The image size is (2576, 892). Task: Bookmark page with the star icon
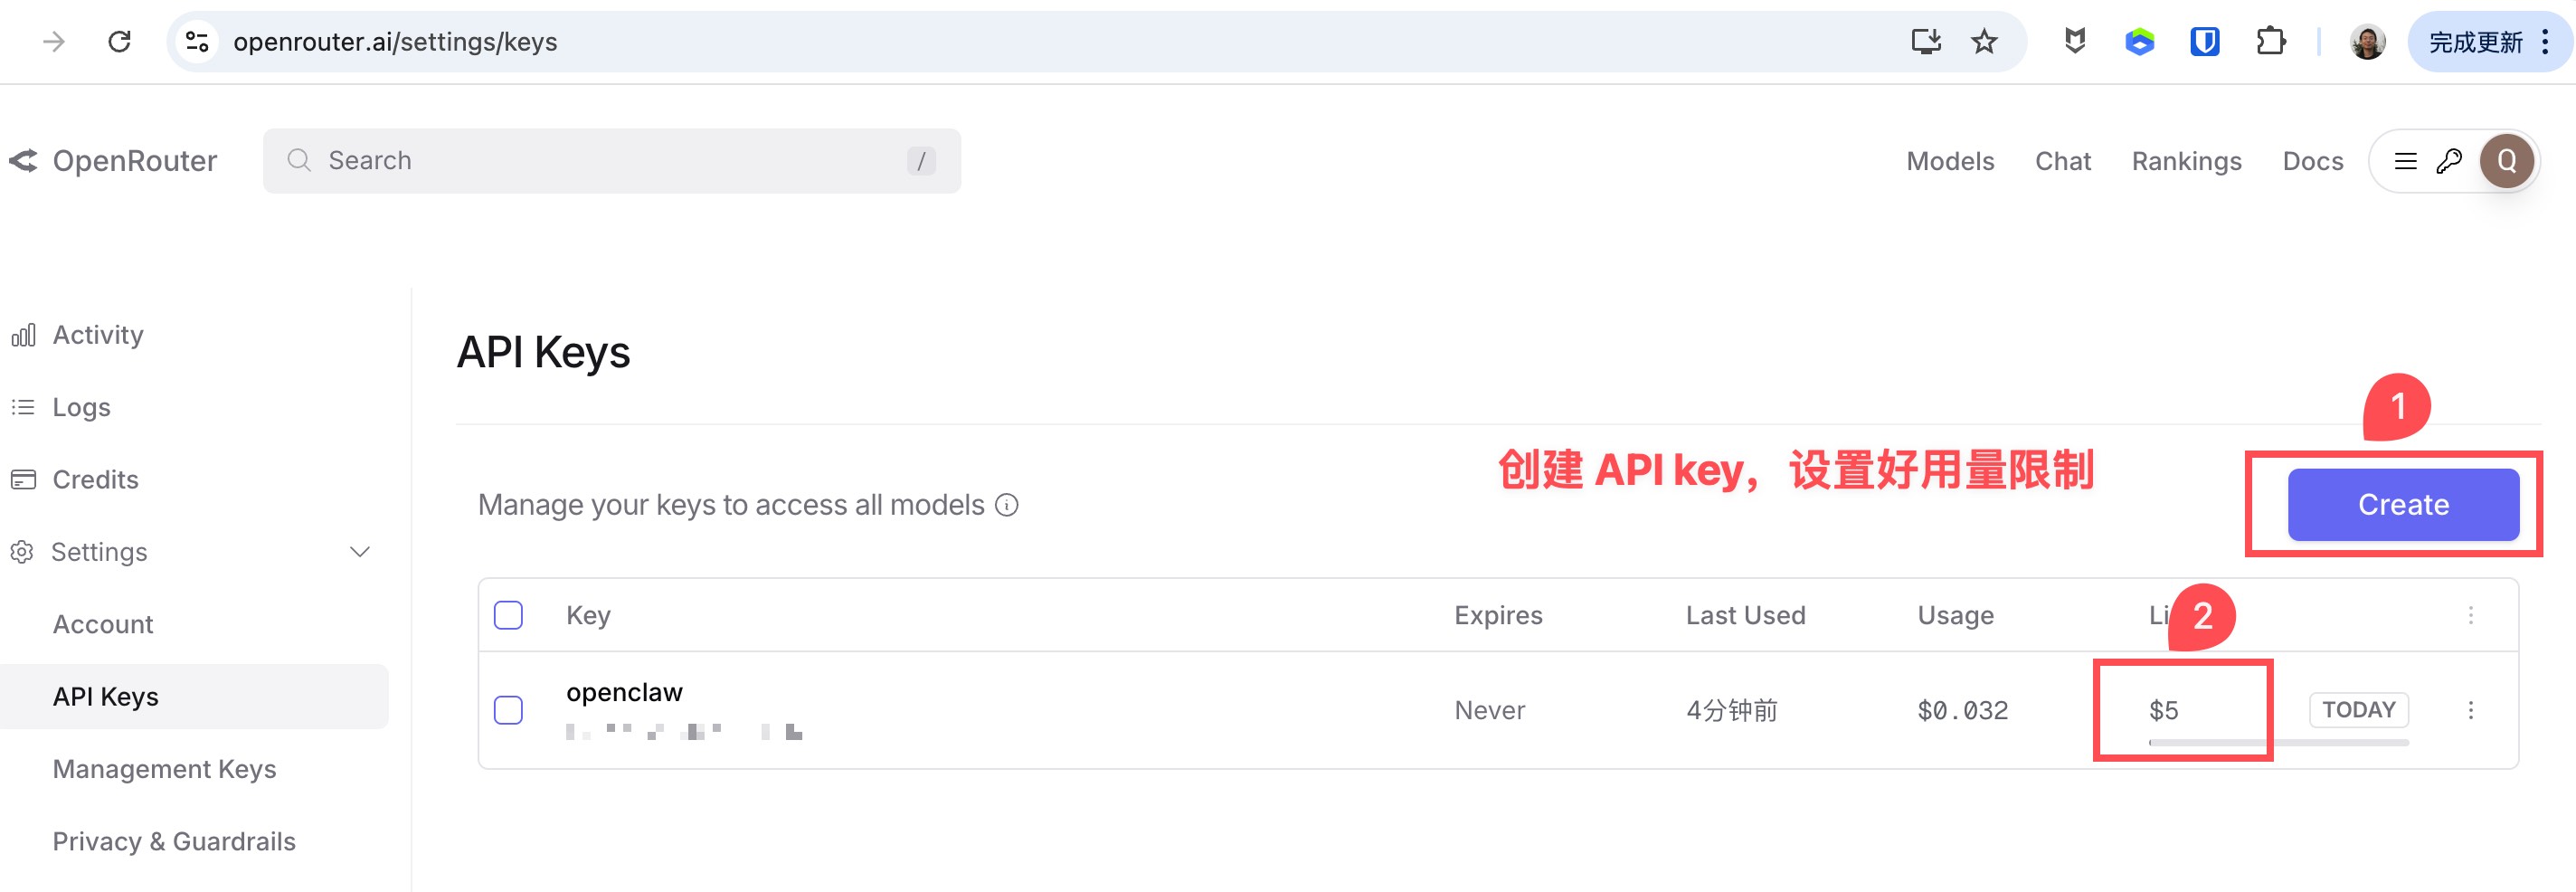pos(1983,42)
